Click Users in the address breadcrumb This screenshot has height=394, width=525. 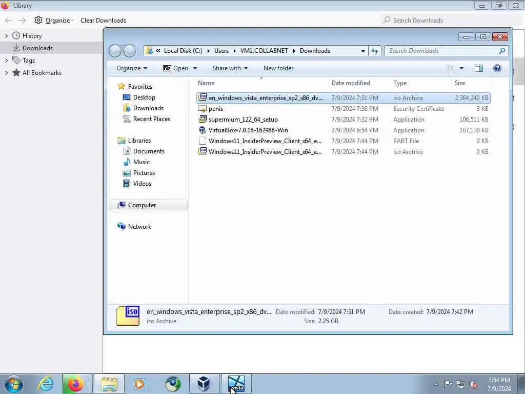point(221,51)
